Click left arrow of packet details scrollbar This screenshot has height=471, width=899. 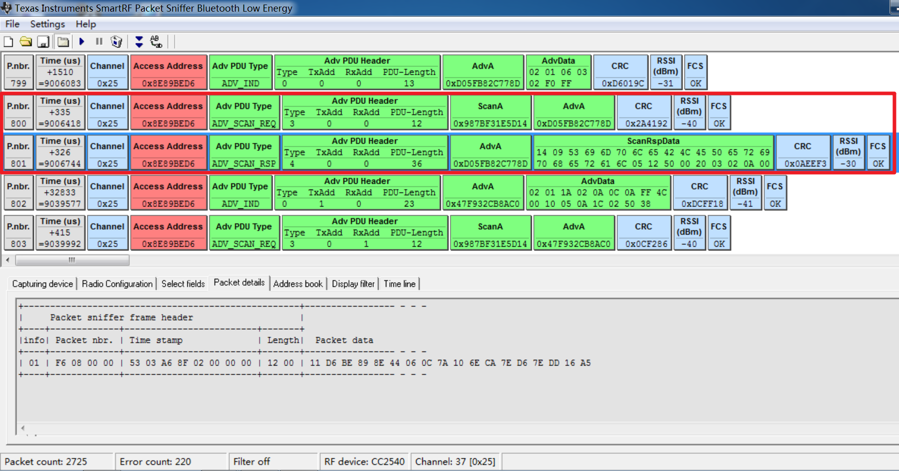(23, 428)
